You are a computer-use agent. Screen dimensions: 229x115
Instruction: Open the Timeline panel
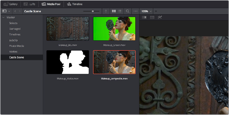pos(75,4)
